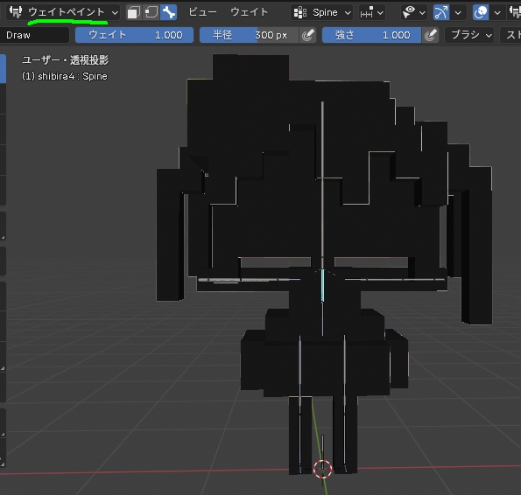Open the ブラシ settings popover
This screenshot has width=521, height=495.
(470, 35)
